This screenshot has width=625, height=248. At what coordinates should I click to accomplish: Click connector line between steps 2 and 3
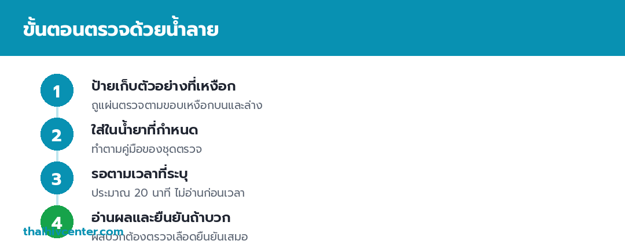click(x=57, y=156)
